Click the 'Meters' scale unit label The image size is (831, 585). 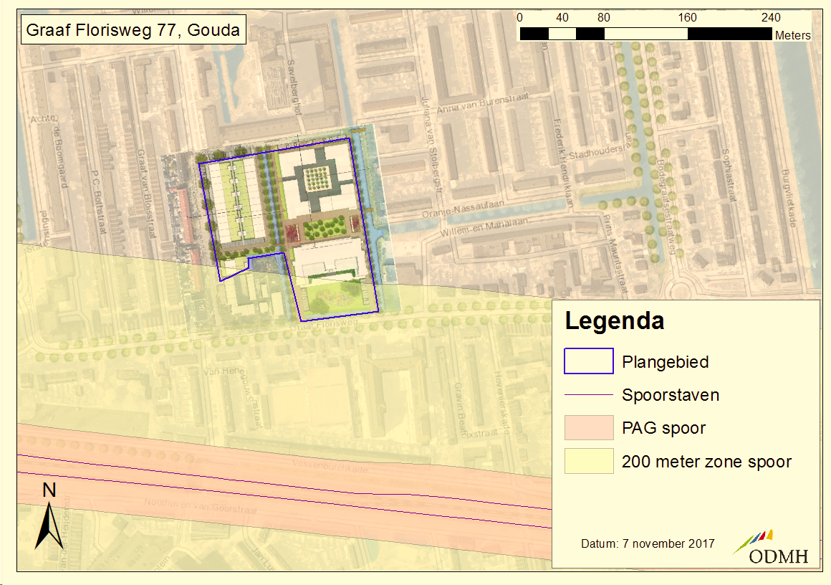792,36
